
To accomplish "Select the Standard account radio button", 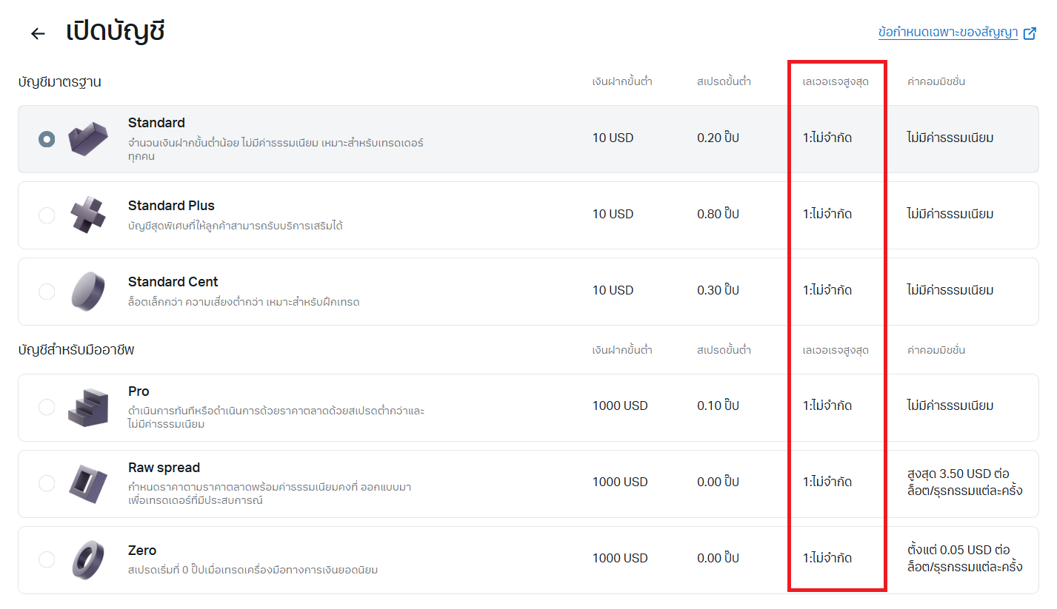I will pos(47,139).
